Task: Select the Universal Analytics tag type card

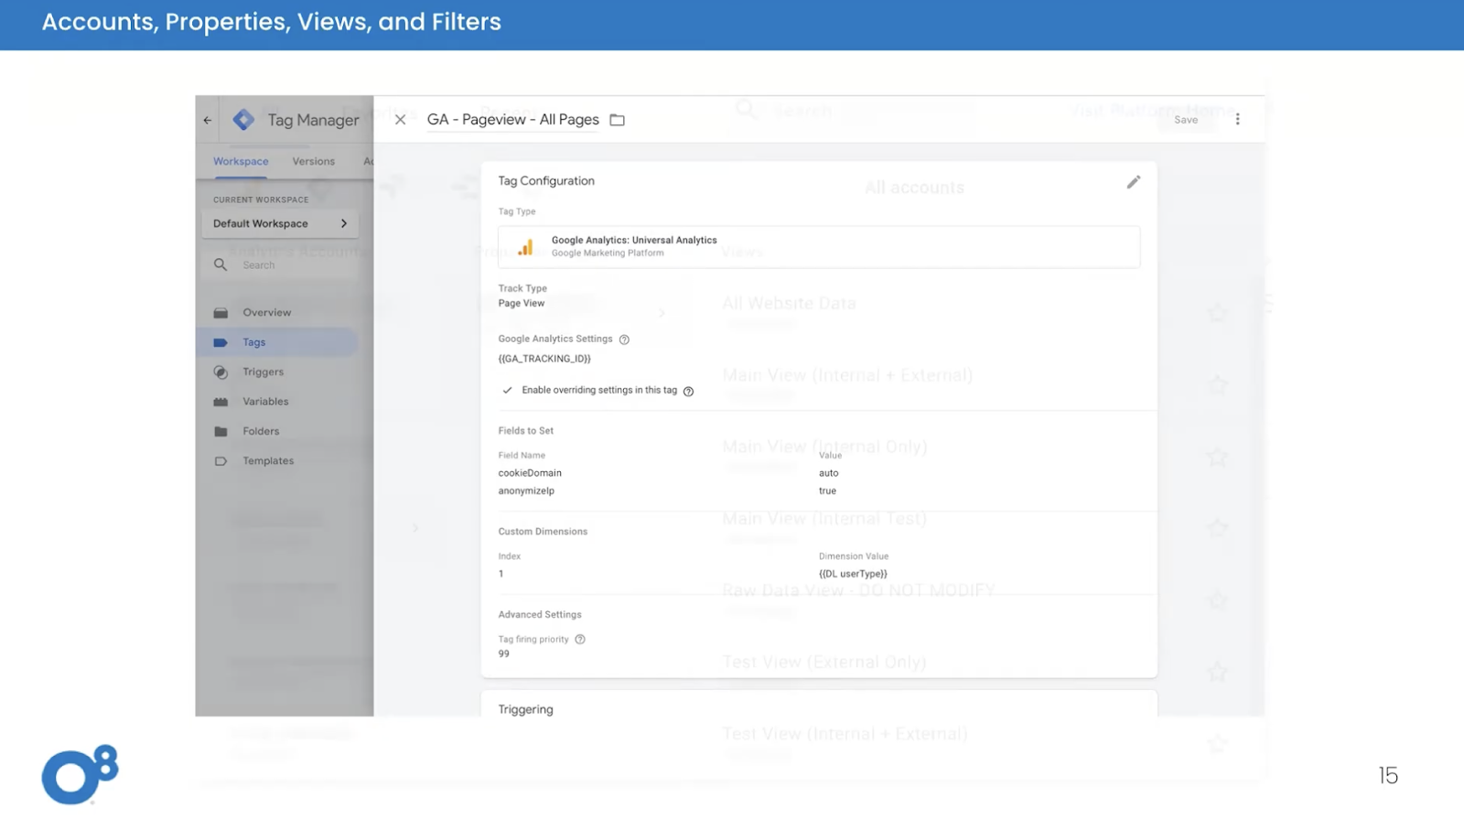Action: point(819,247)
